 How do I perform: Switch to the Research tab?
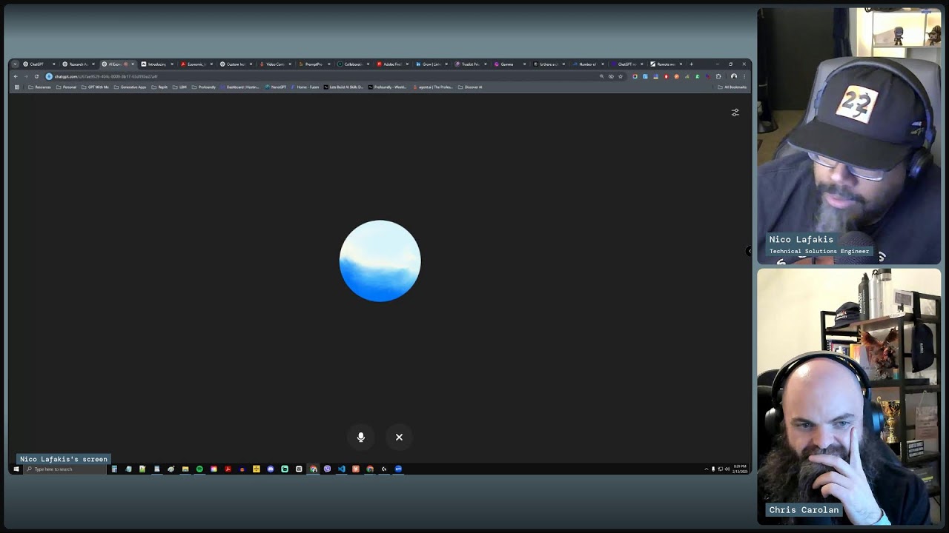76,64
